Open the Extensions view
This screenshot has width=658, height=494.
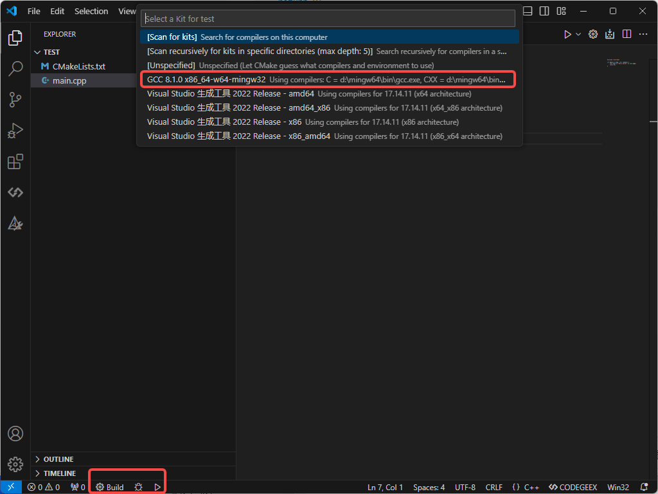(15, 161)
